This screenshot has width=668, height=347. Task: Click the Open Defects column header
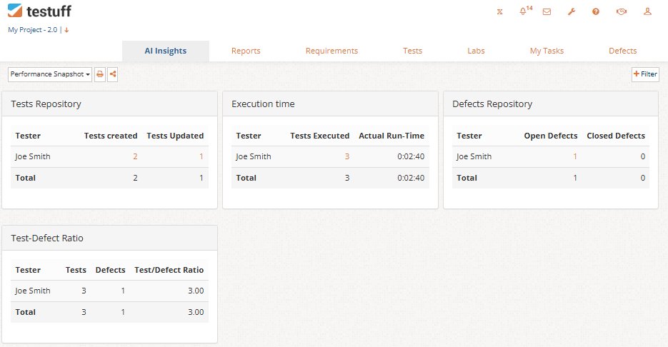tap(550, 136)
